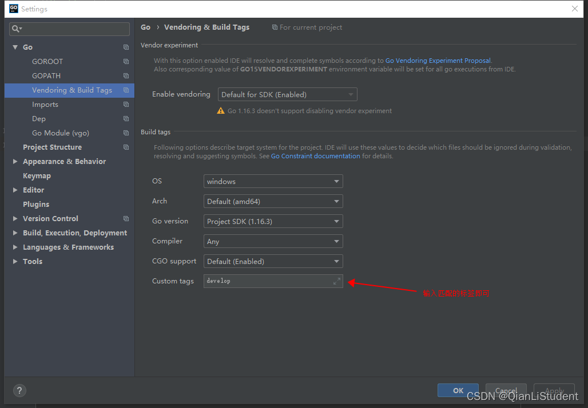
Task: Open the OS dropdown showing windows
Action: point(273,181)
